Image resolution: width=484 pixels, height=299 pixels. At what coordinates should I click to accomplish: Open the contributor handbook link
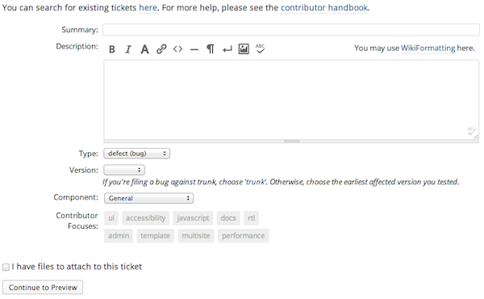[324, 7]
